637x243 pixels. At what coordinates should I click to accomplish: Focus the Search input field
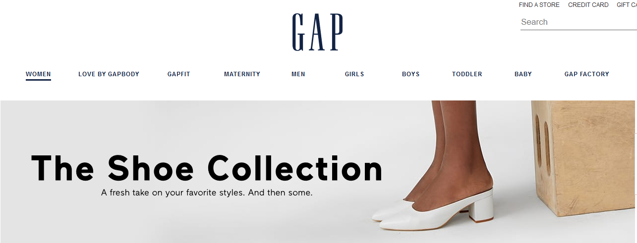(579, 22)
